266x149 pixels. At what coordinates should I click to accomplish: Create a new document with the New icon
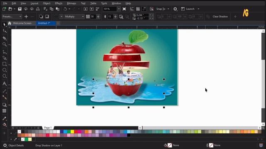(x=4, y=9)
